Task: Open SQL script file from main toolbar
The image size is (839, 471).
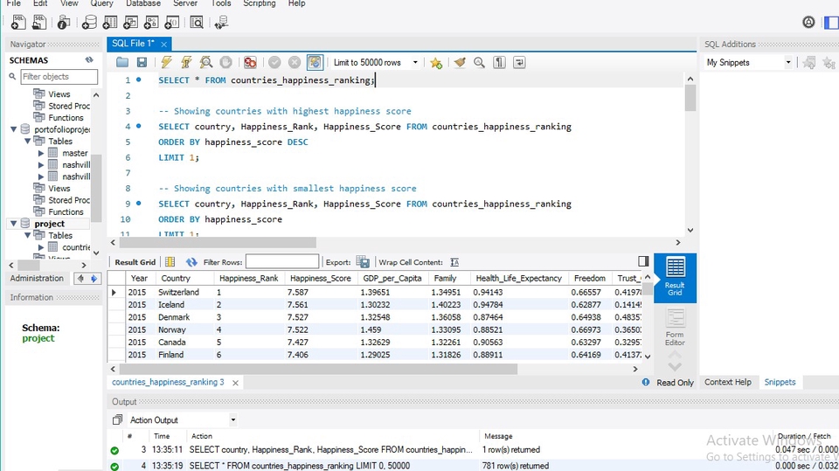Action: 39,22
